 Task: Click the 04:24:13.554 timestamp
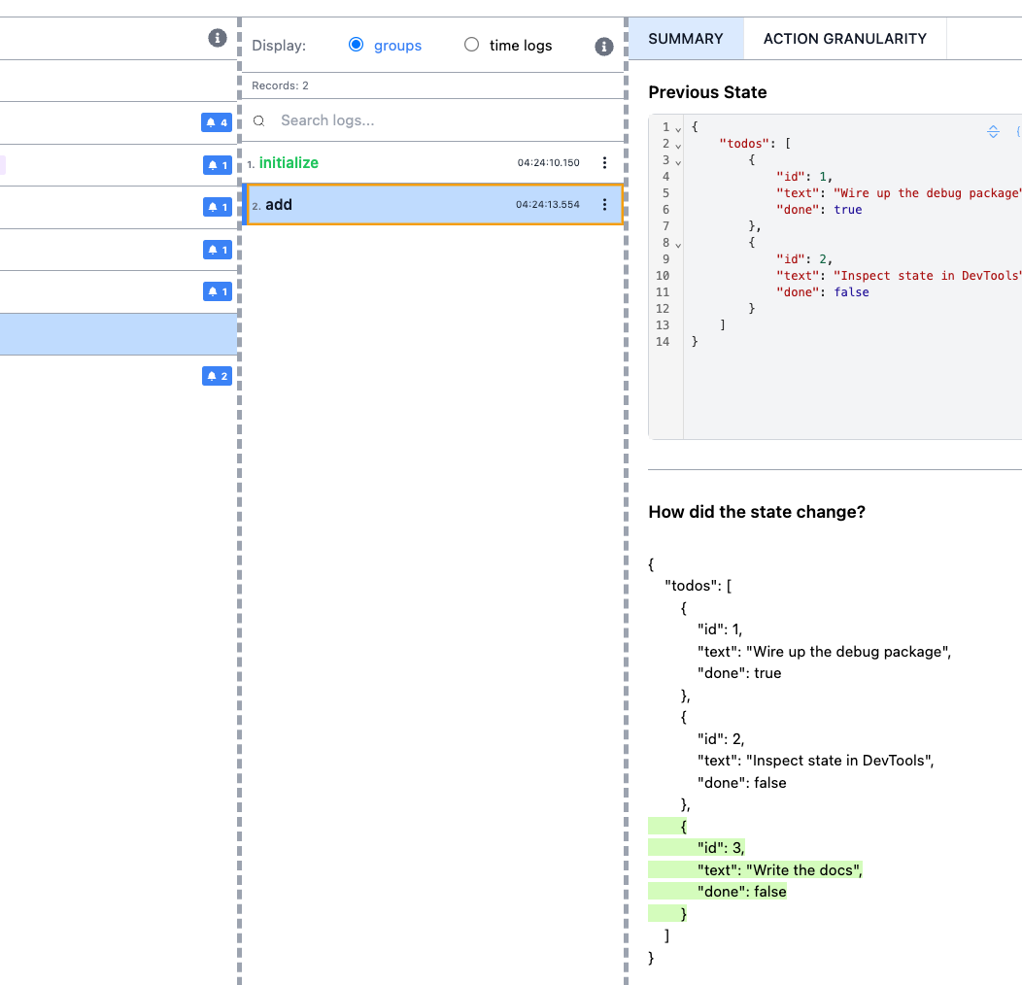[548, 205]
